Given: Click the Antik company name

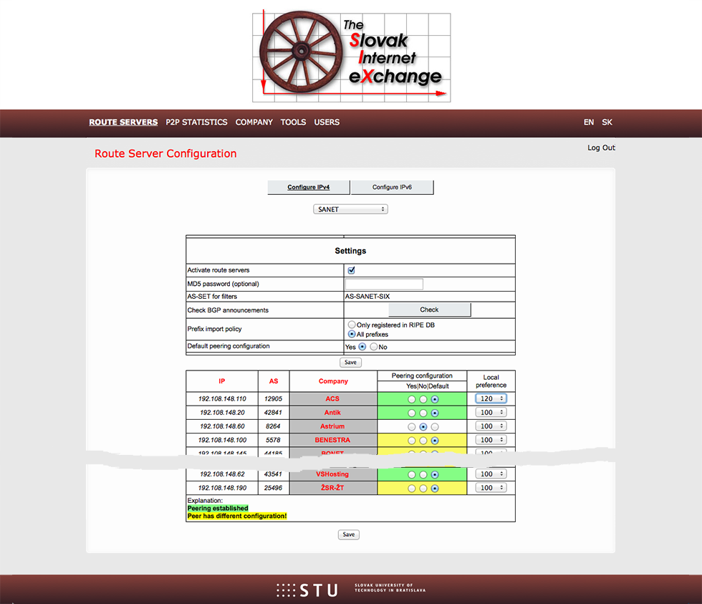Looking at the screenshot, I should pyautogui.click(x=332, y=413).
